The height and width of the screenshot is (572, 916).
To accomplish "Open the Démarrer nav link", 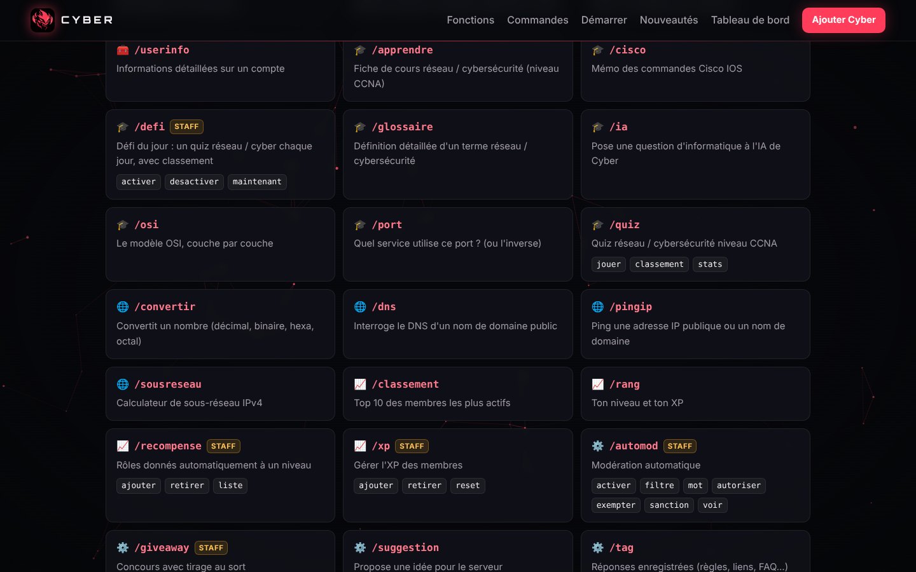I will click(x=604, y=20).
